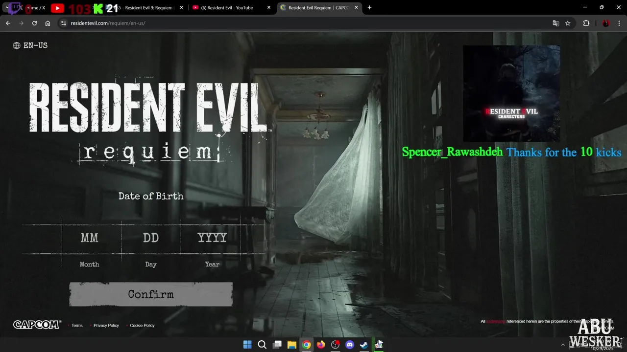Click the address bar URL
The image size is (627, 352).
[x=108, y=23]
